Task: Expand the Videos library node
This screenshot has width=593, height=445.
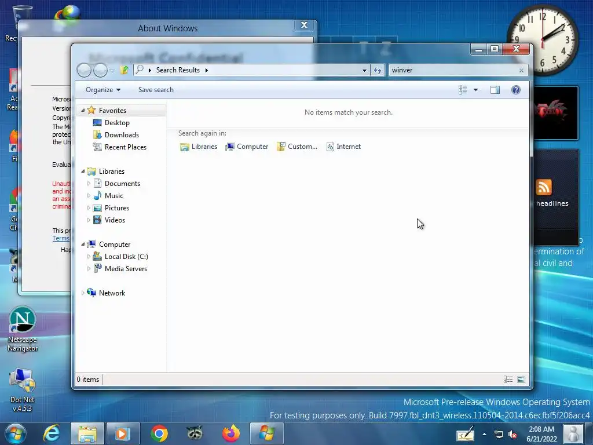Action: (89, 220)
